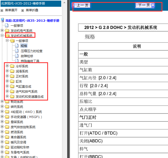Click the 菜单展开 expand menu link

pos(11,10)
